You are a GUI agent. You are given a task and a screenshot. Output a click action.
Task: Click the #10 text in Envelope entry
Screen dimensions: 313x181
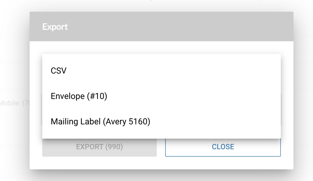[97, 96]
